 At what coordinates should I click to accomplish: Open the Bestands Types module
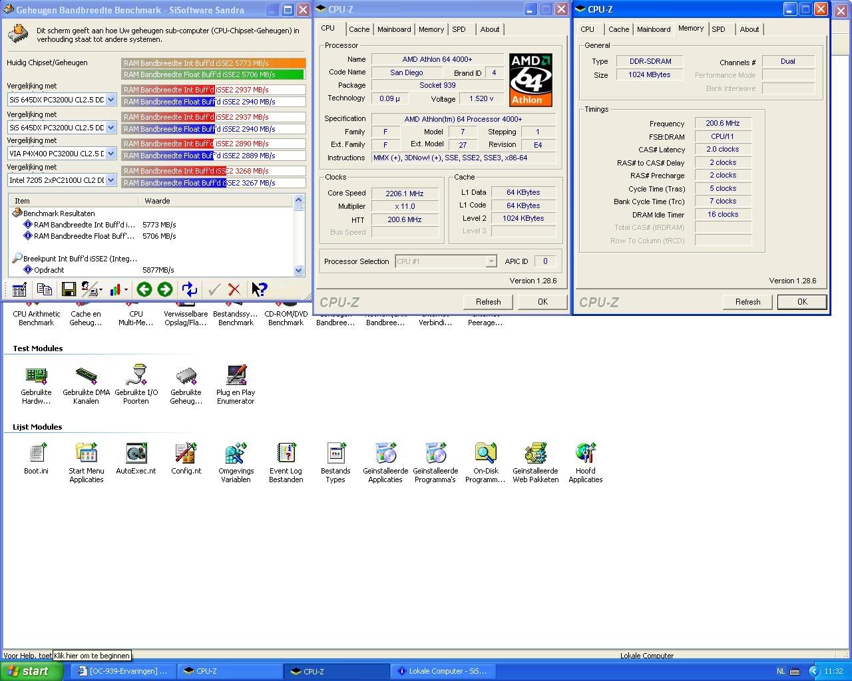(335, 463)
